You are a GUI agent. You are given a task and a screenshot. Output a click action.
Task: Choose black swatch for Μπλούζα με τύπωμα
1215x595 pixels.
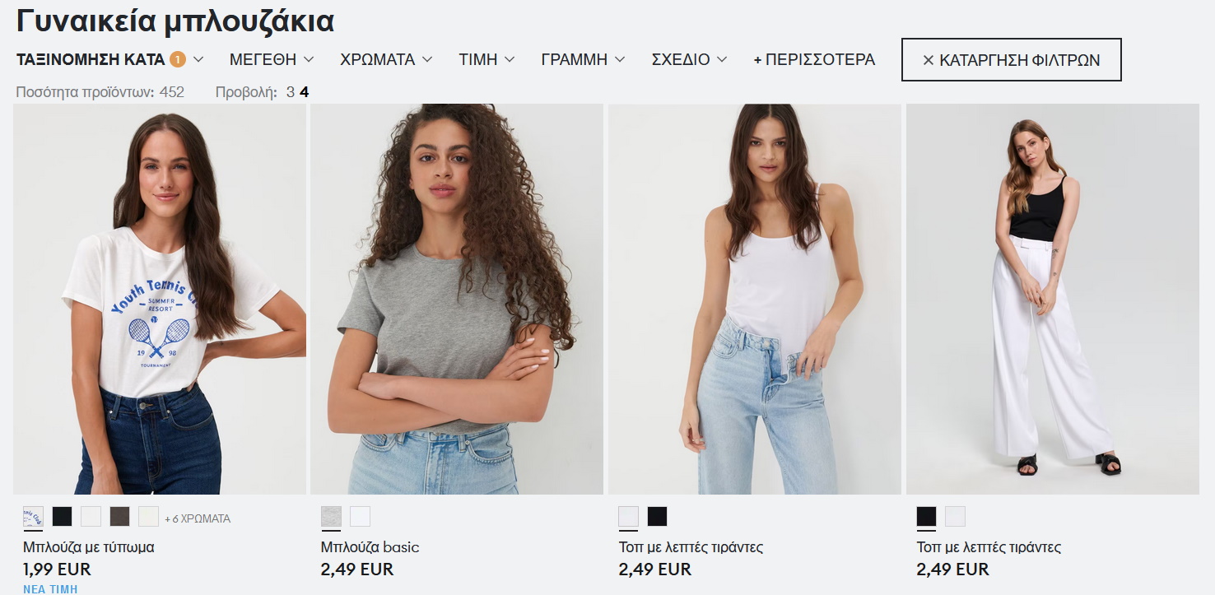pos(63,517)
